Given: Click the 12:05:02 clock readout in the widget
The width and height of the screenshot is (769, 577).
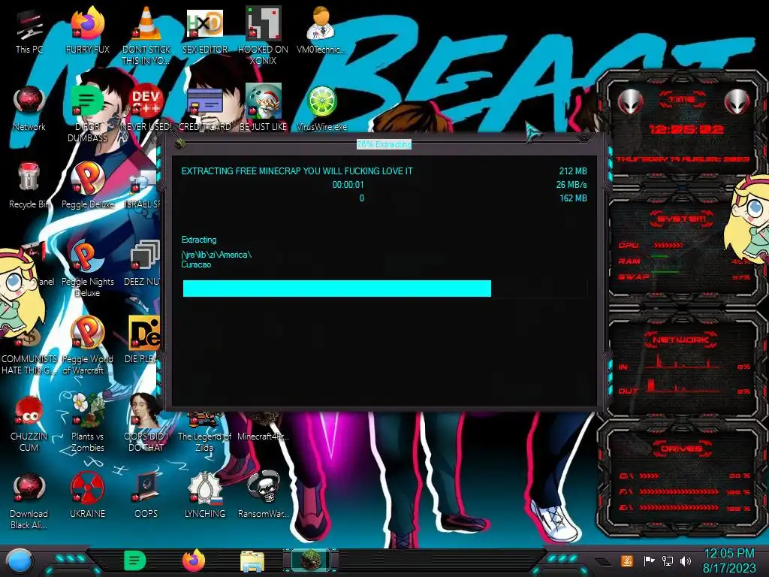Looking at the screenshot, I should 686,129.
